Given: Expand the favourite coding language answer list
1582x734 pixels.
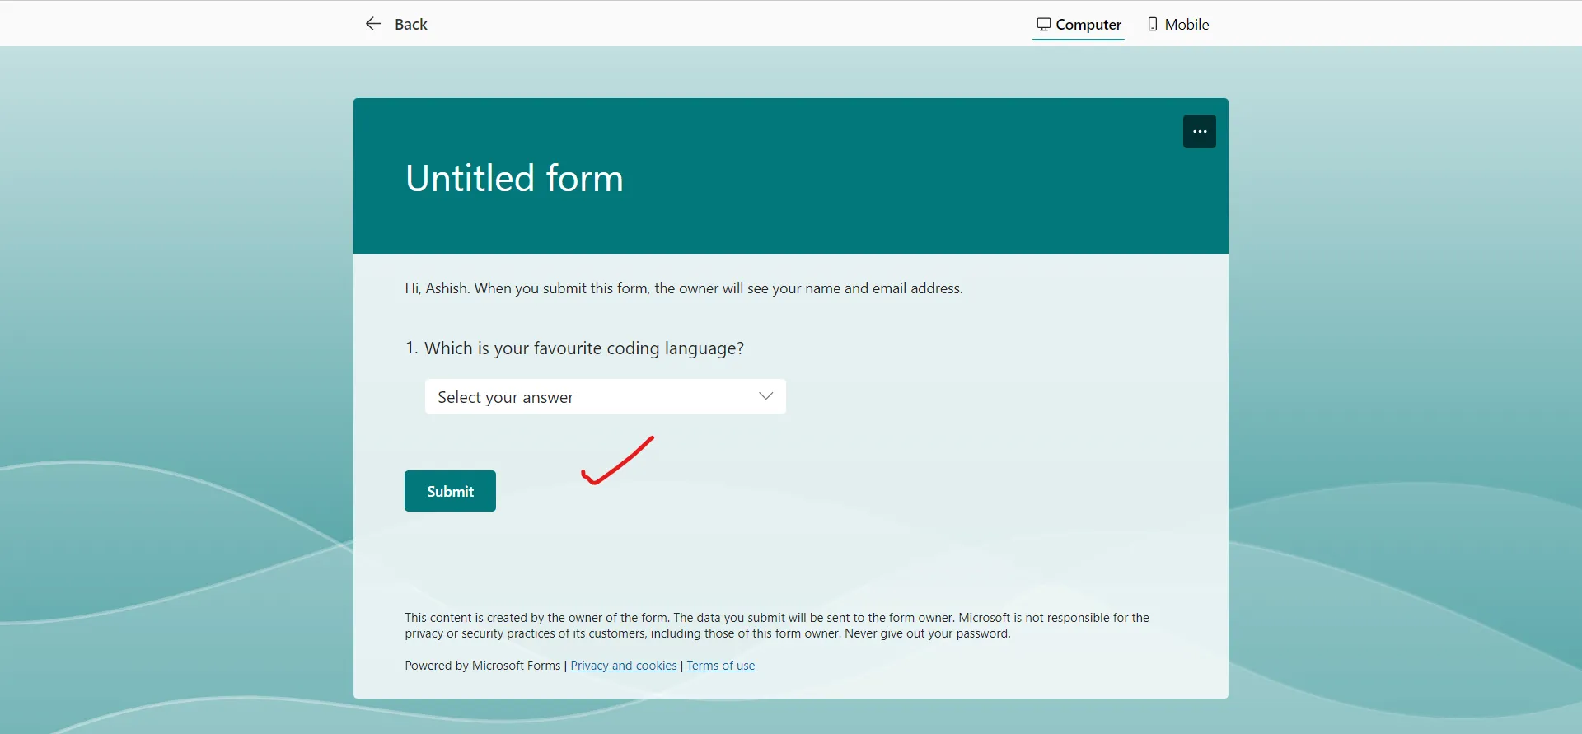Looking at the screenshot, I should 606,396.
